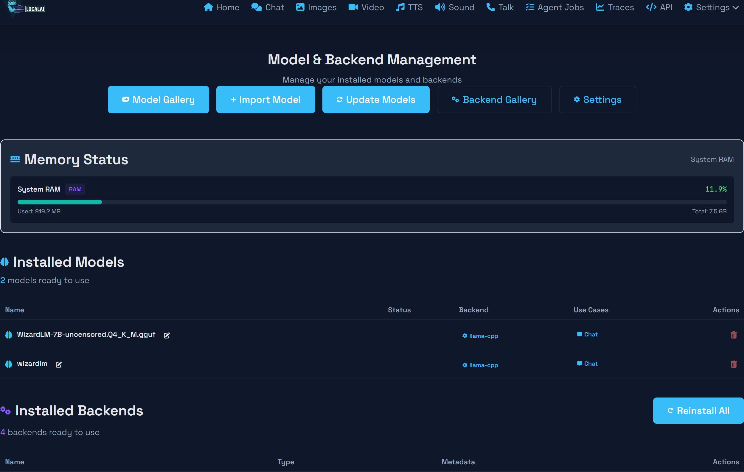Open the Model Gallery
The height and width of the screenshot is (472, 744).
[x=158, y=100]
